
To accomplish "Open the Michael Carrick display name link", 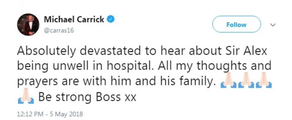I will [x=74, y=19].
